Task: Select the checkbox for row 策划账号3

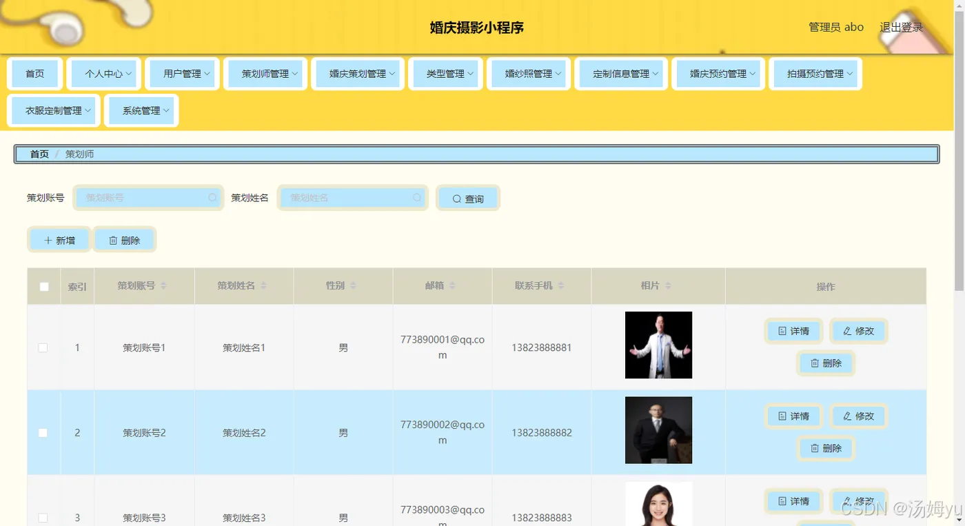Action: pyautogui.click(x=43, y=518)
